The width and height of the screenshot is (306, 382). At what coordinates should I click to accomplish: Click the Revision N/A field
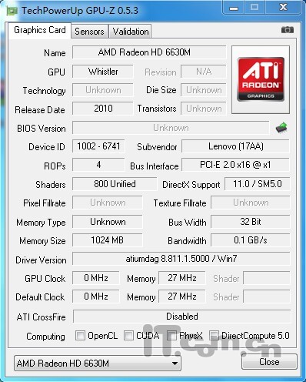click(204, 72)
